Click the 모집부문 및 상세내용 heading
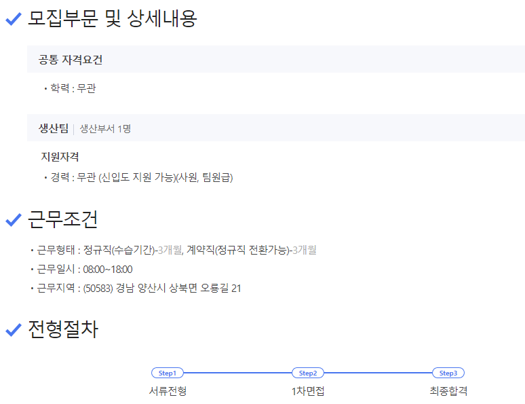 [x=112, y=19]
